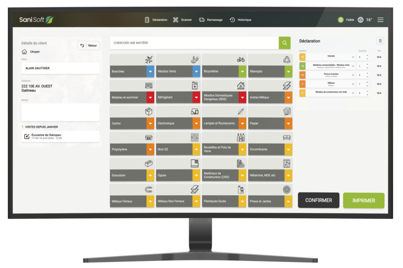
Task: Click the trash icon in Déclaration panel
Action: click(380, 41)
